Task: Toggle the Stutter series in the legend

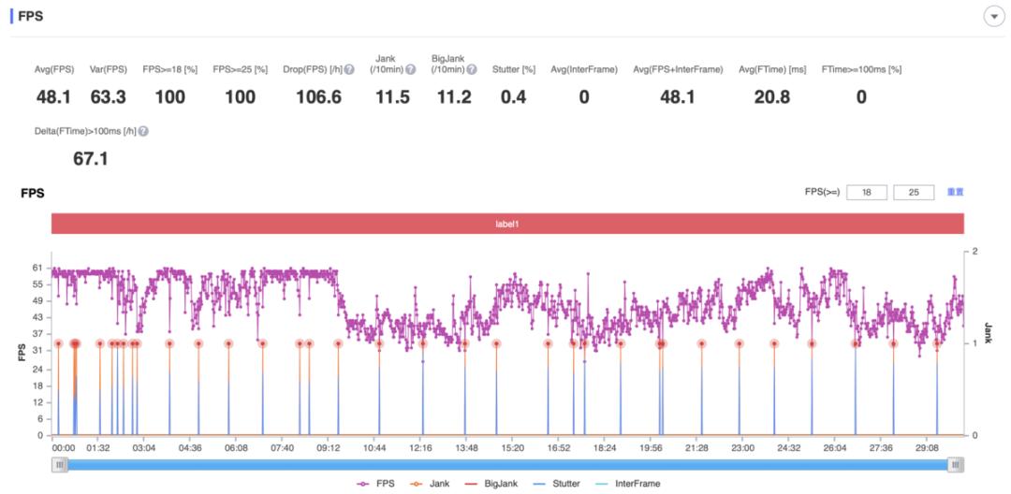Action: click(x=557, y=483)
